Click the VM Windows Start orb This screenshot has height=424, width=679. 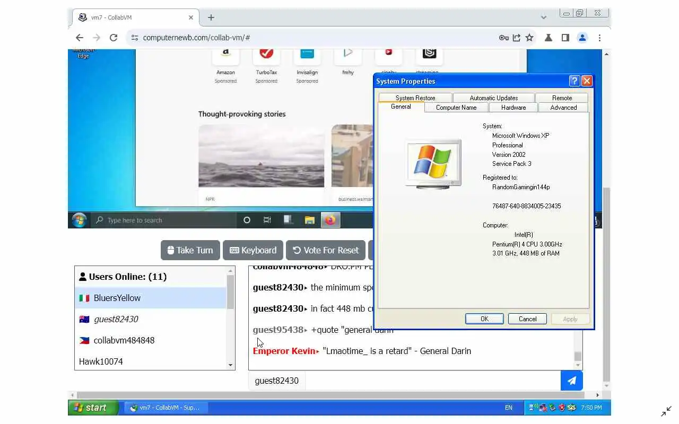tap(79, 220)
